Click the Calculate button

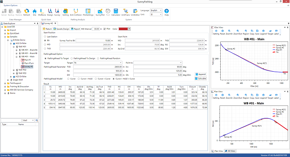(x=201, y=78)
